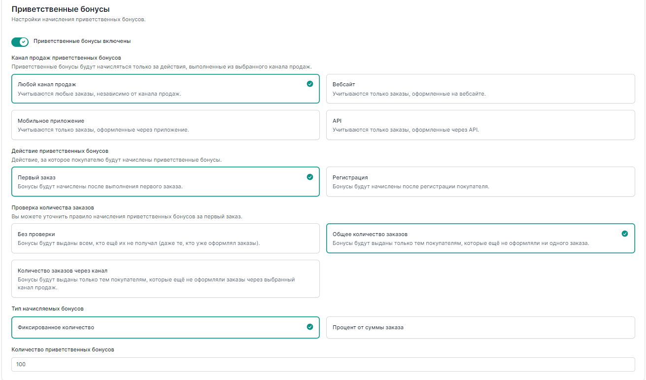Click checkmark icon in 'Общее количество заказов' card
646x380 pixels.
(x=625, y=234)
